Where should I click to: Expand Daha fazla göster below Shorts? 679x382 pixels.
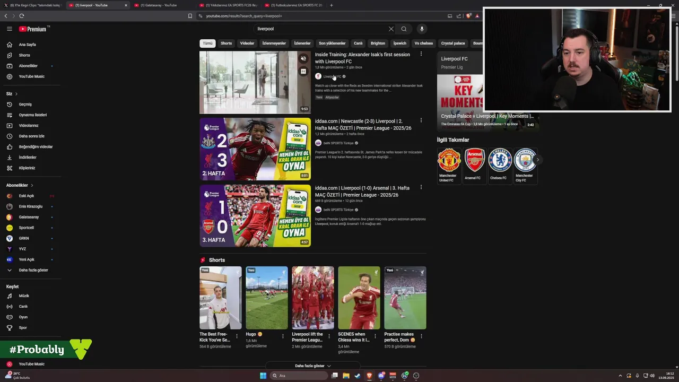(313, 366)
